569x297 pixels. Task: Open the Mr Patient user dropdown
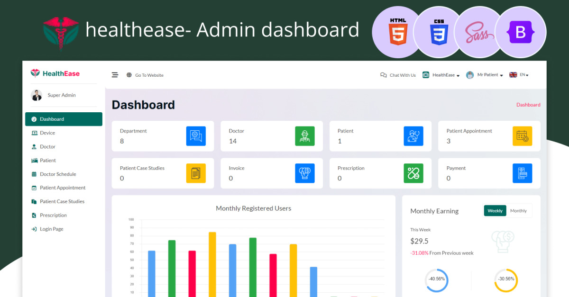coord(485,75)
